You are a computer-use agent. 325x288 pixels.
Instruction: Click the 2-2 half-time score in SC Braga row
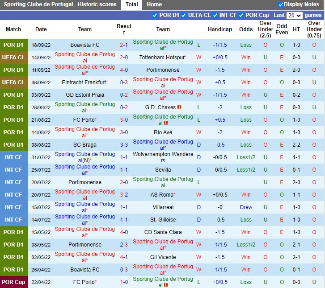pyautogui.click(x=296, y=145)
